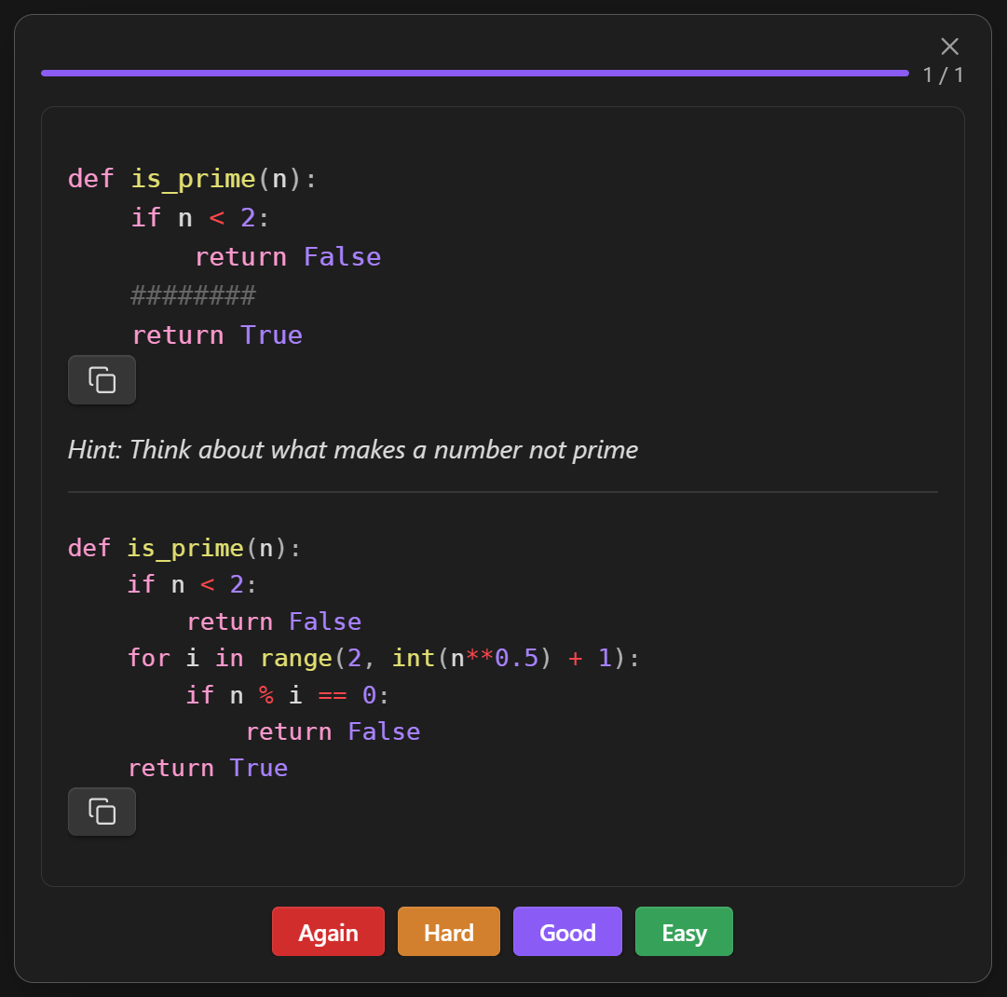Click the duplicate-pages icon in the answer section
Image resolution: width=1007 pixels, height=997 pixels.
(x=102, y=811)
